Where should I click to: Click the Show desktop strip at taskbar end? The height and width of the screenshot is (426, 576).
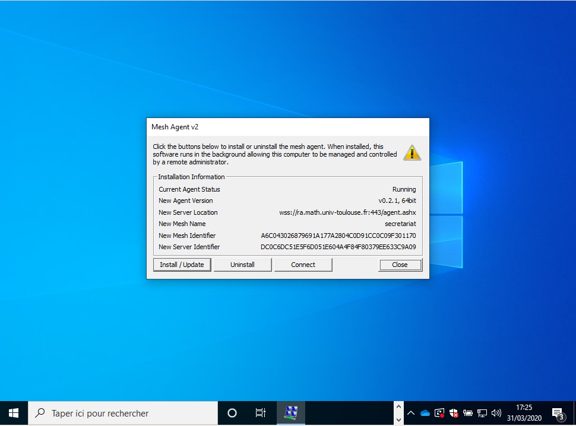(574, 413)
